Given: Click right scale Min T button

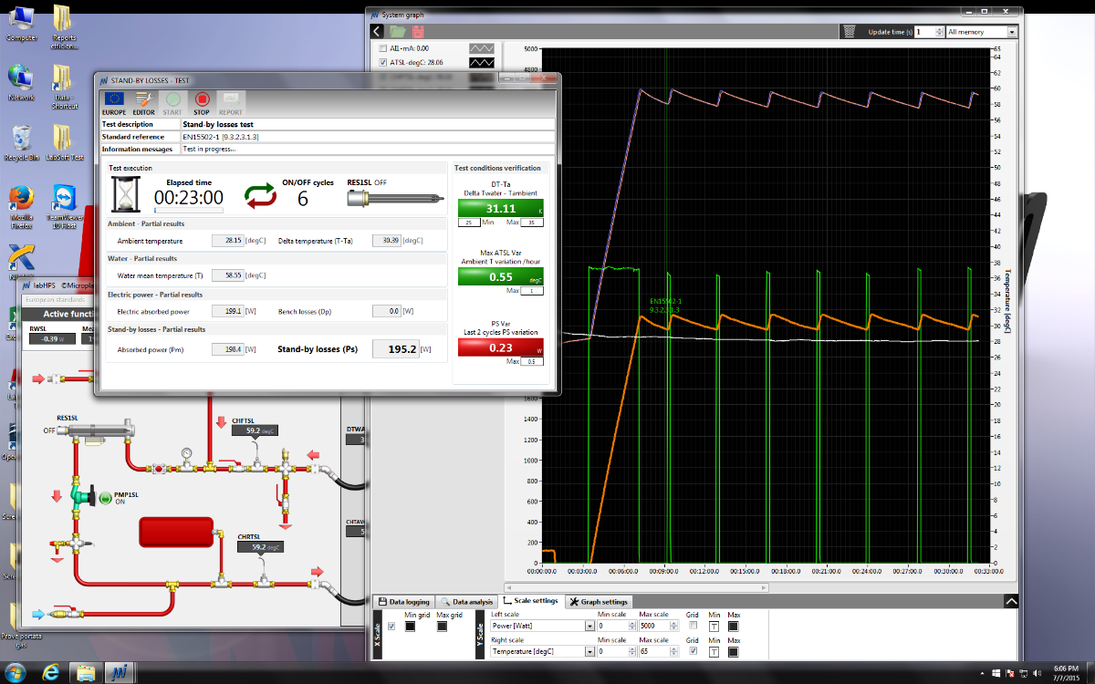Looking at the screenshot, I should pos(714,651).
